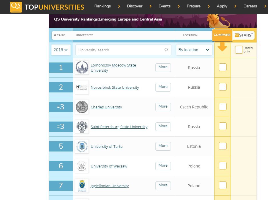Expand arrow next to Prepare menu

[209, 6]
